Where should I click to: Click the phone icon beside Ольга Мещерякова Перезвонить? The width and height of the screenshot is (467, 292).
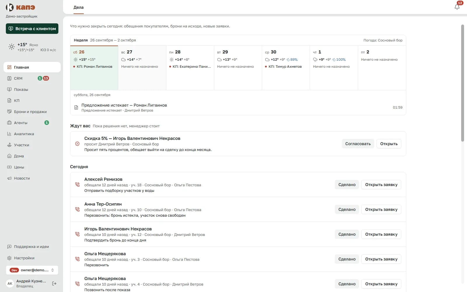pyautogui.click(x=77, y=259)
